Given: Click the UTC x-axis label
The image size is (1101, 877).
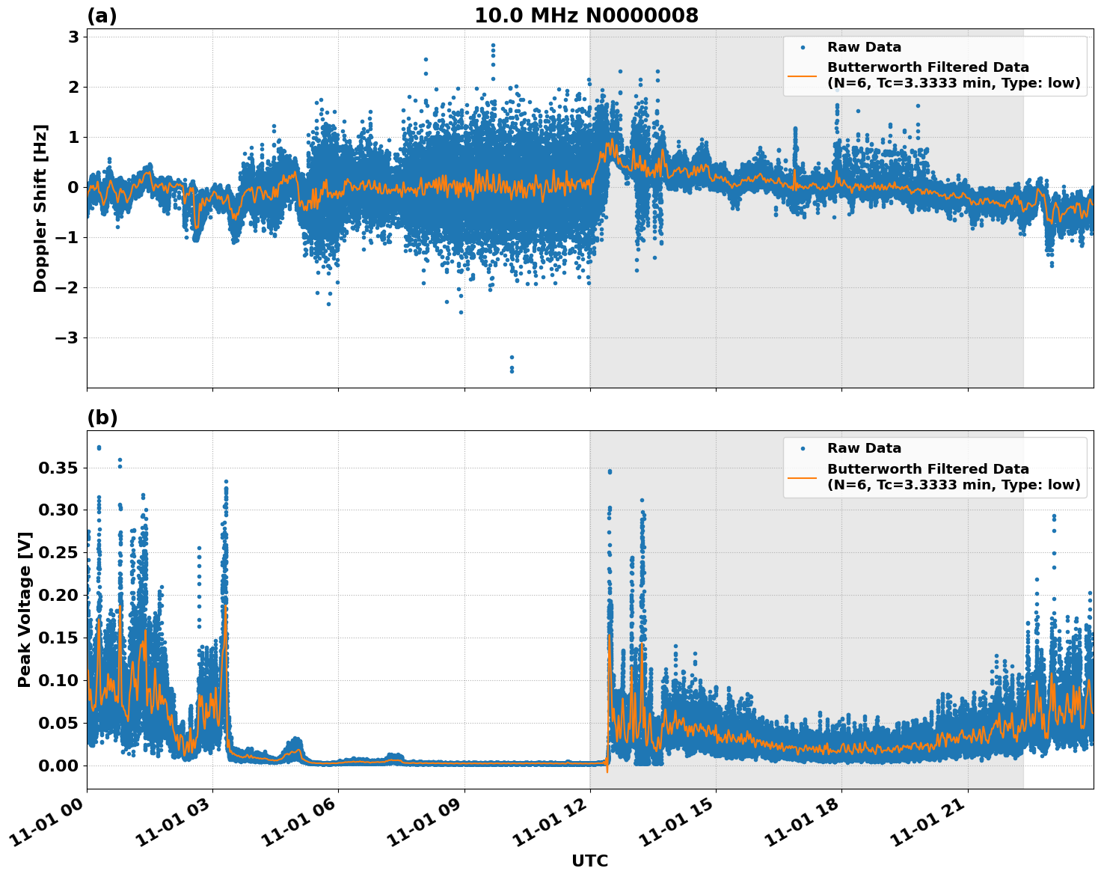Looking at the screenshot, I should [589, 861].
